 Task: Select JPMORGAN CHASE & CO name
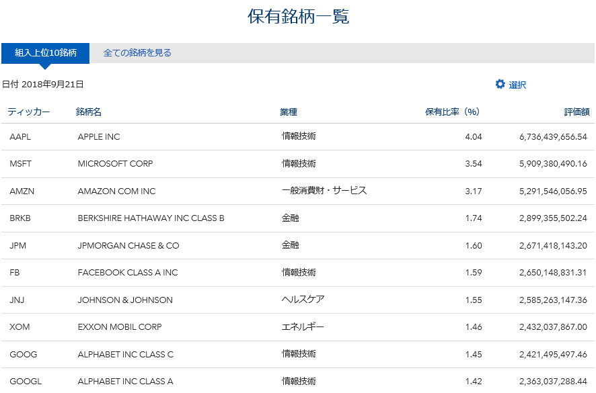tap(128, 245)
